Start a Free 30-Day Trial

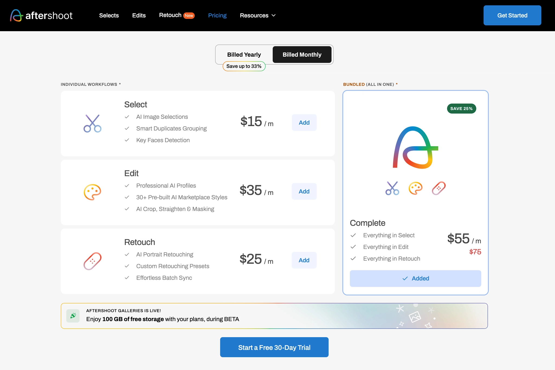(274, 347)
